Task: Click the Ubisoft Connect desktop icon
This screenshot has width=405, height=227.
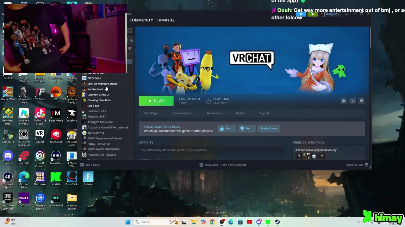Action: (x=40, y=159)
